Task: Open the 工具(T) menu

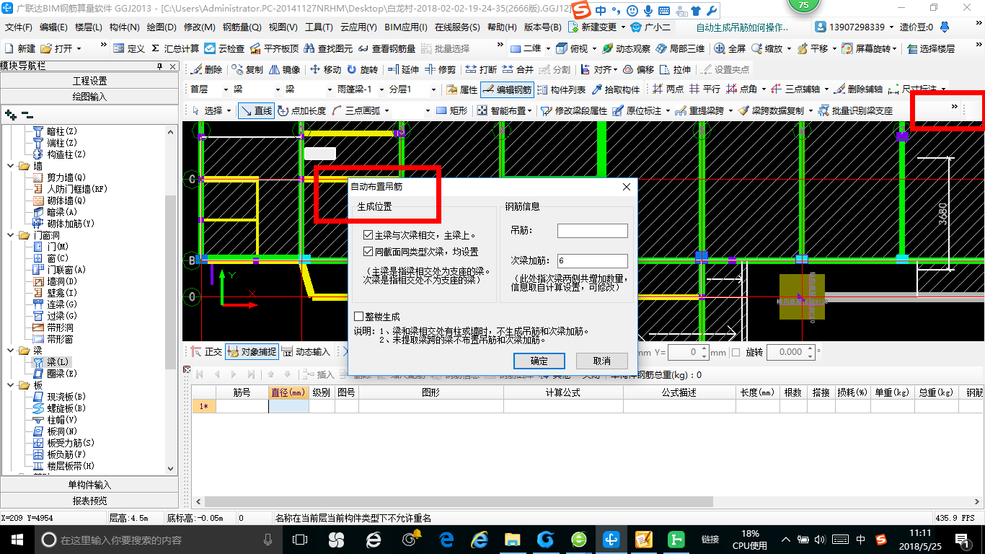Action: click(318, 27)
